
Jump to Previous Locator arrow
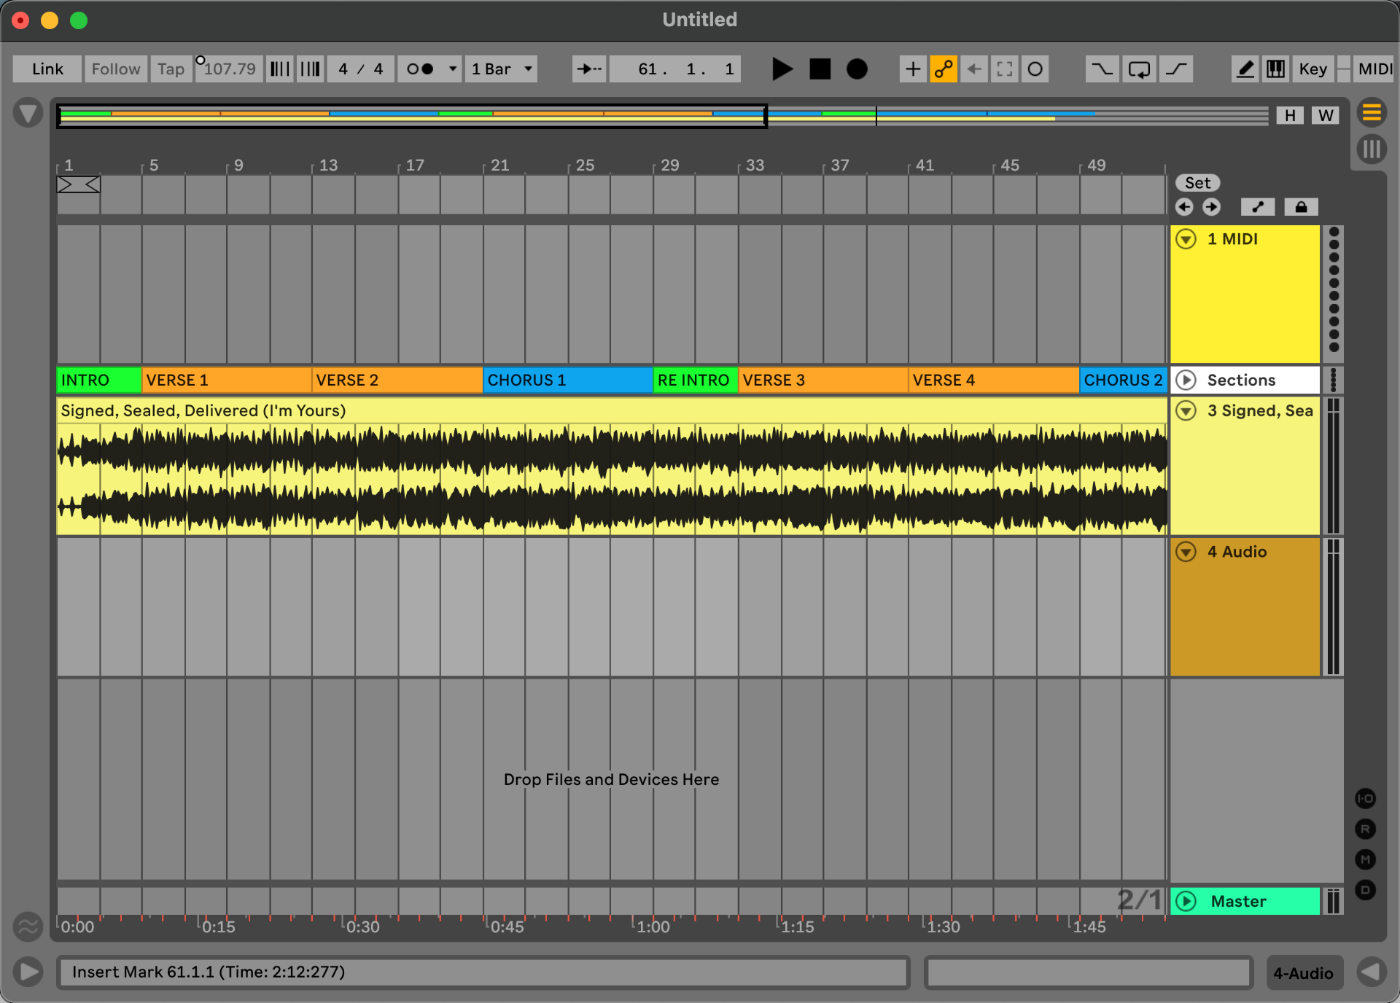coord(1184,207)
